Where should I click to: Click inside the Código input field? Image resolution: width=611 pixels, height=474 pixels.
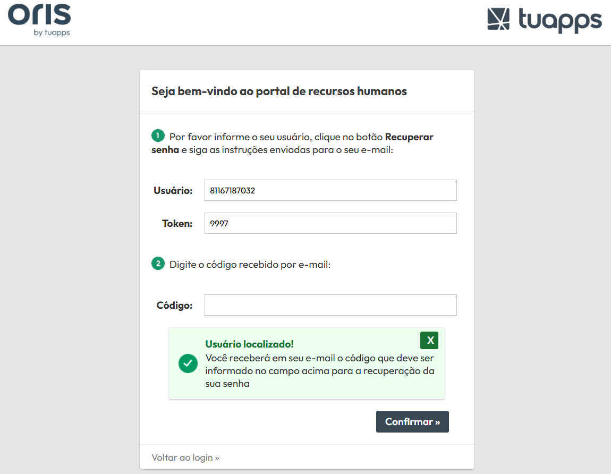330,305
